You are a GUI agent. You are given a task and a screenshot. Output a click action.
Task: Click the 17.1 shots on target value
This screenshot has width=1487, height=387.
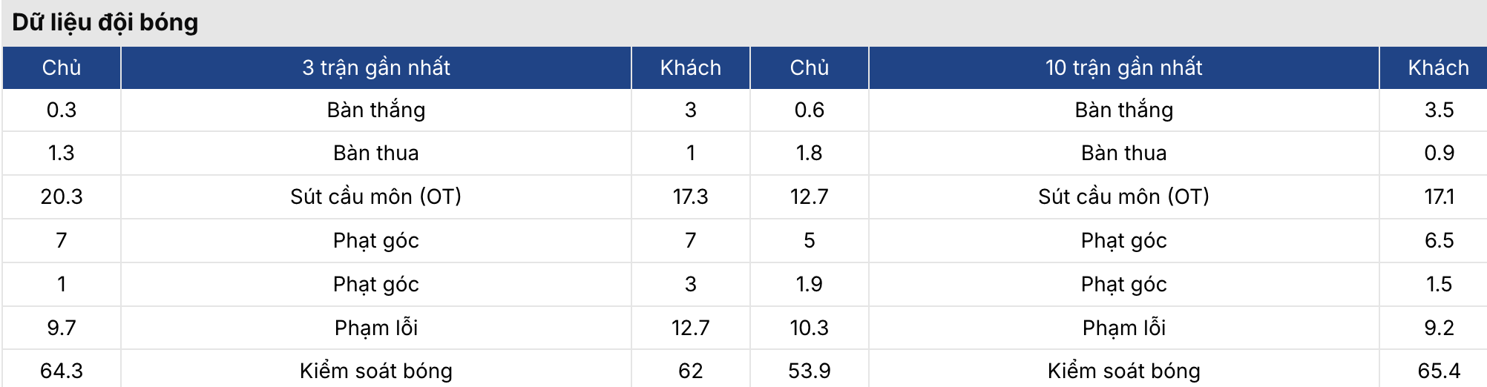[x=1439, y=196]
